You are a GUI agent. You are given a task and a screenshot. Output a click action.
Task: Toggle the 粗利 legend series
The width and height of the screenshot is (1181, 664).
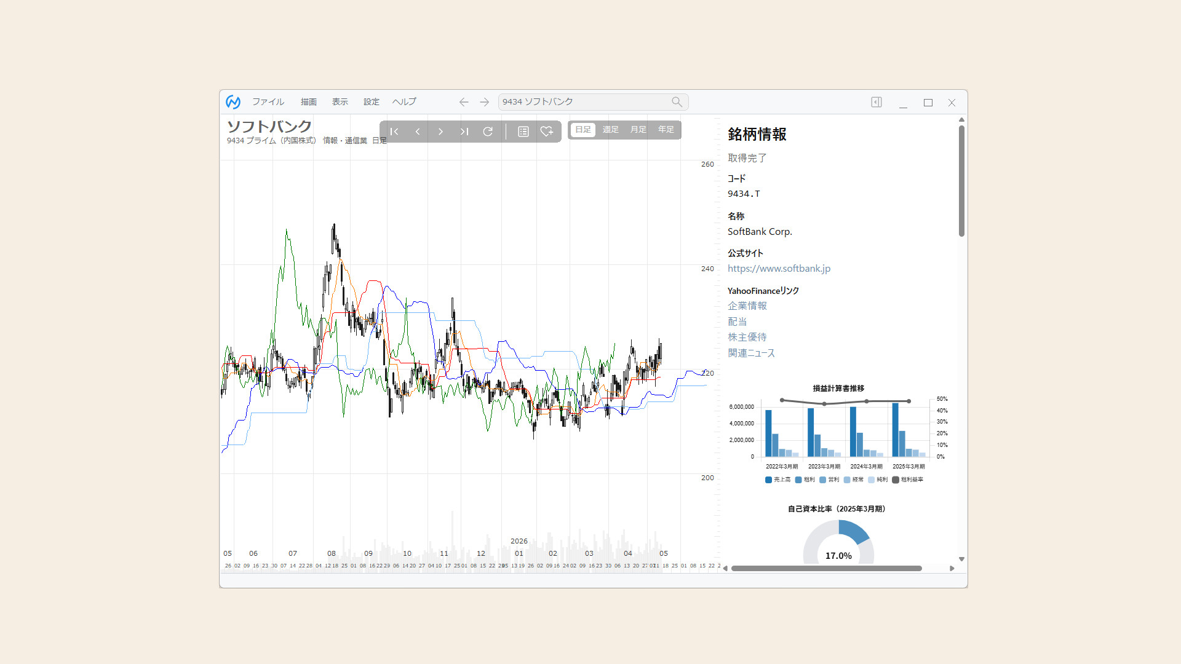(805, 480)
